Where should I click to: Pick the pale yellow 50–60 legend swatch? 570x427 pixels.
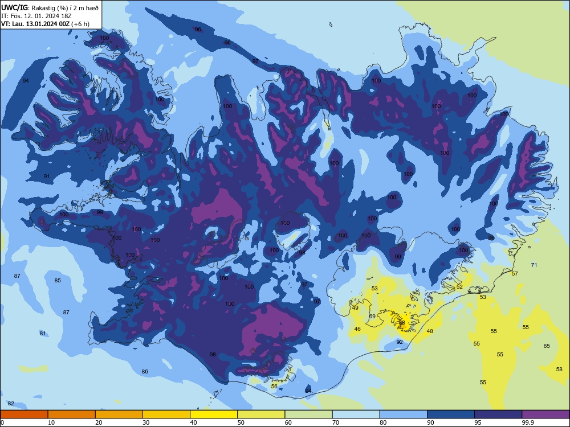[262, 414]
